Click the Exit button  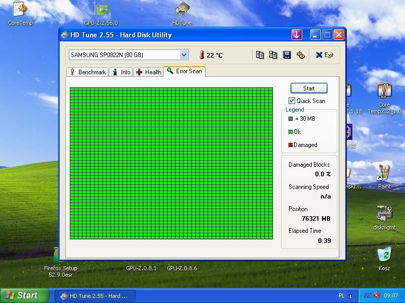click(325, 55)
